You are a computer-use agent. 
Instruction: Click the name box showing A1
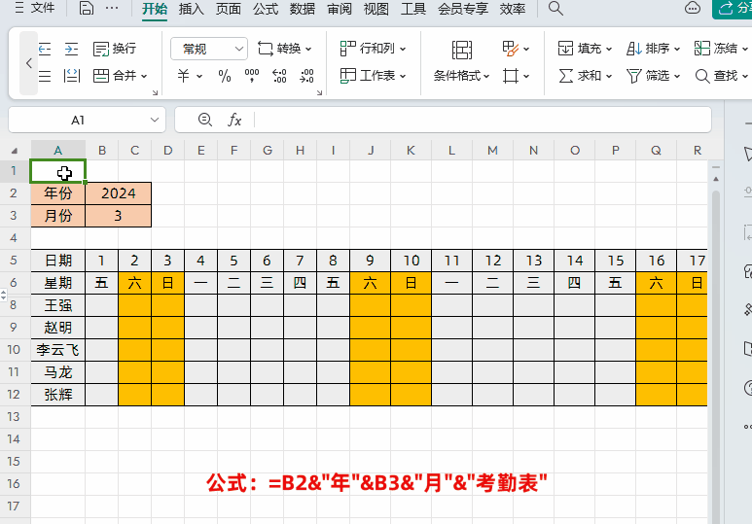[x=78, y=120]
